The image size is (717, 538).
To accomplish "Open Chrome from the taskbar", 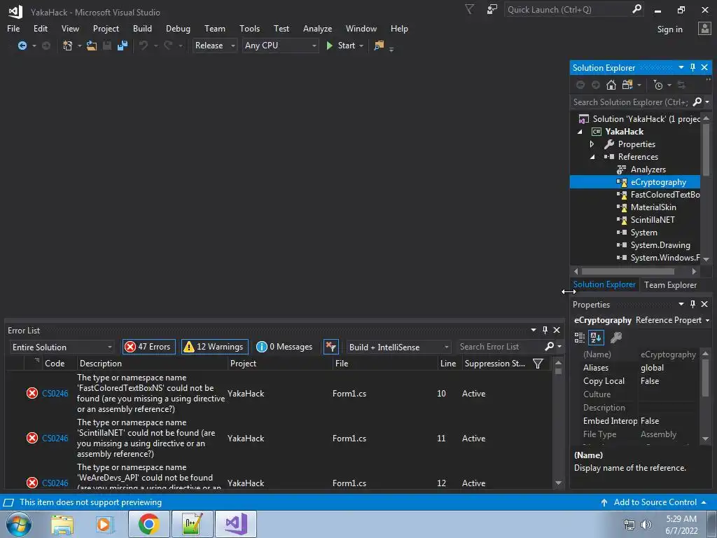I will click(x=148, y=524).
